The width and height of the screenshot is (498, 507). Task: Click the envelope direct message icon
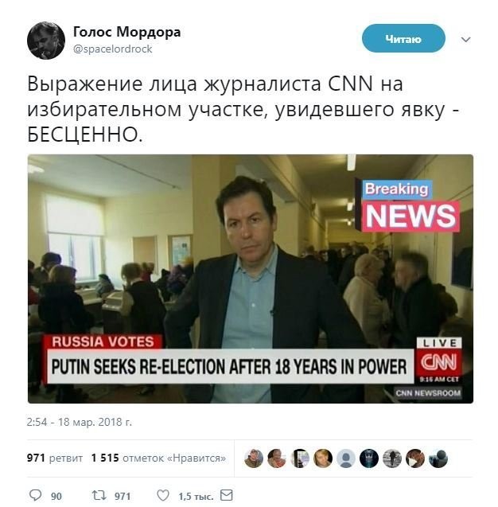[x=226, y=495]
